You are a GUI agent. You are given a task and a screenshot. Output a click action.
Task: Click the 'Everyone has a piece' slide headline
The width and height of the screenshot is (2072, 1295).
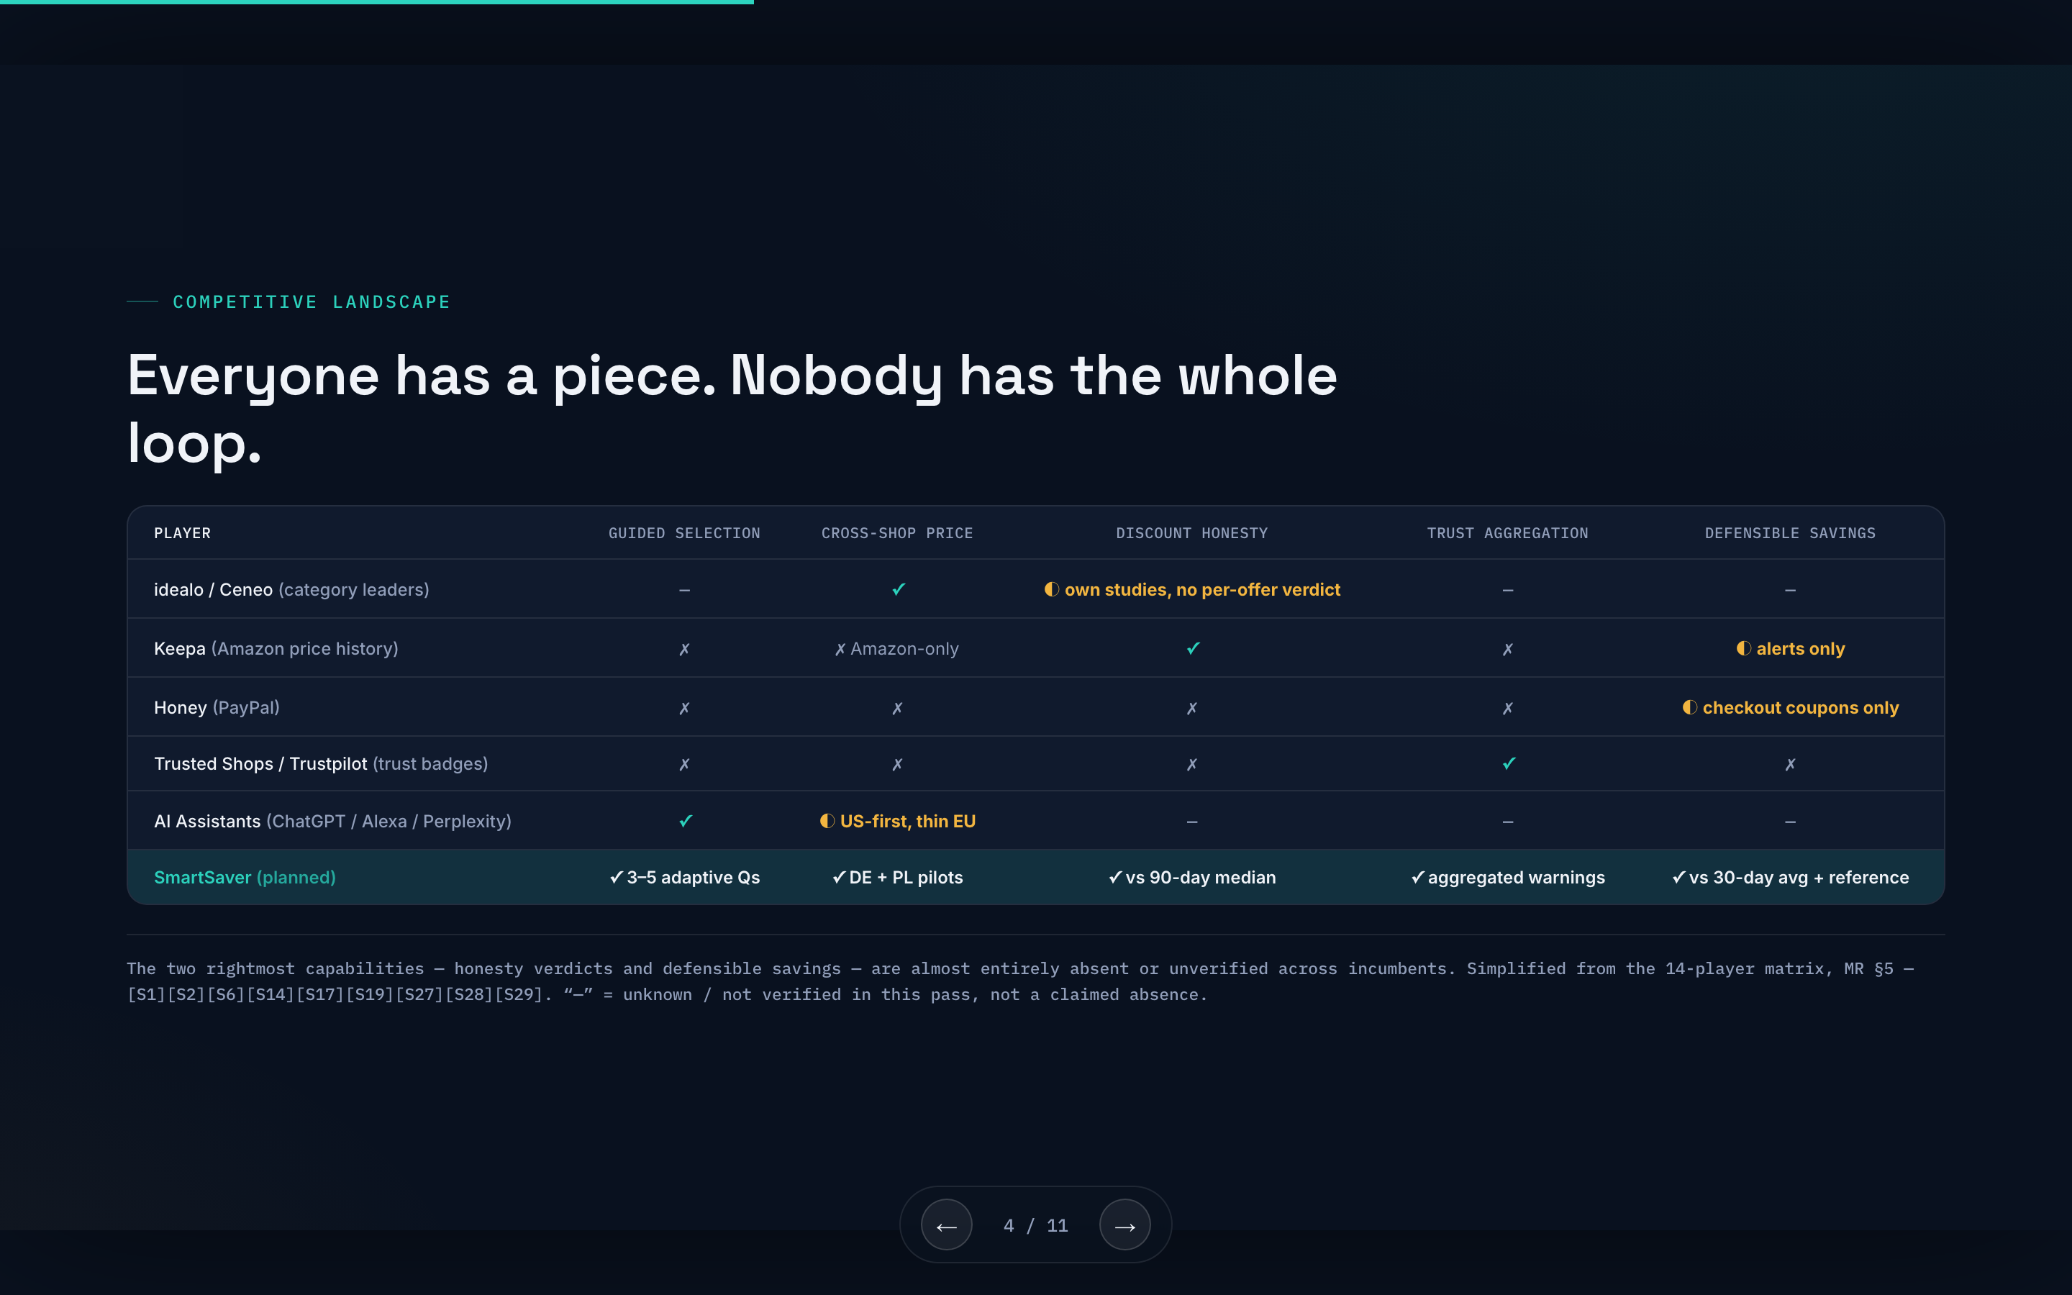(732, 409)
